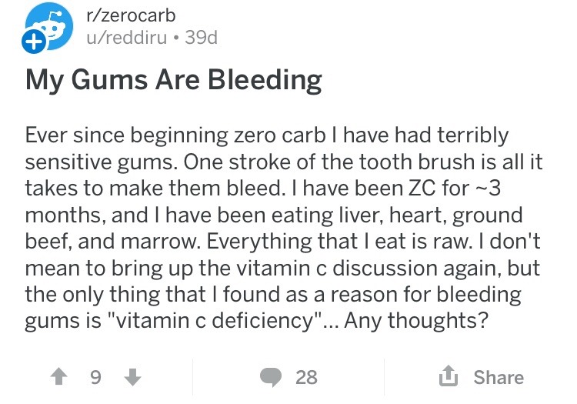Viewport: 577px width, 404px height.
Task: Upvote the bleeding gums post
Action: click(60, 377)
